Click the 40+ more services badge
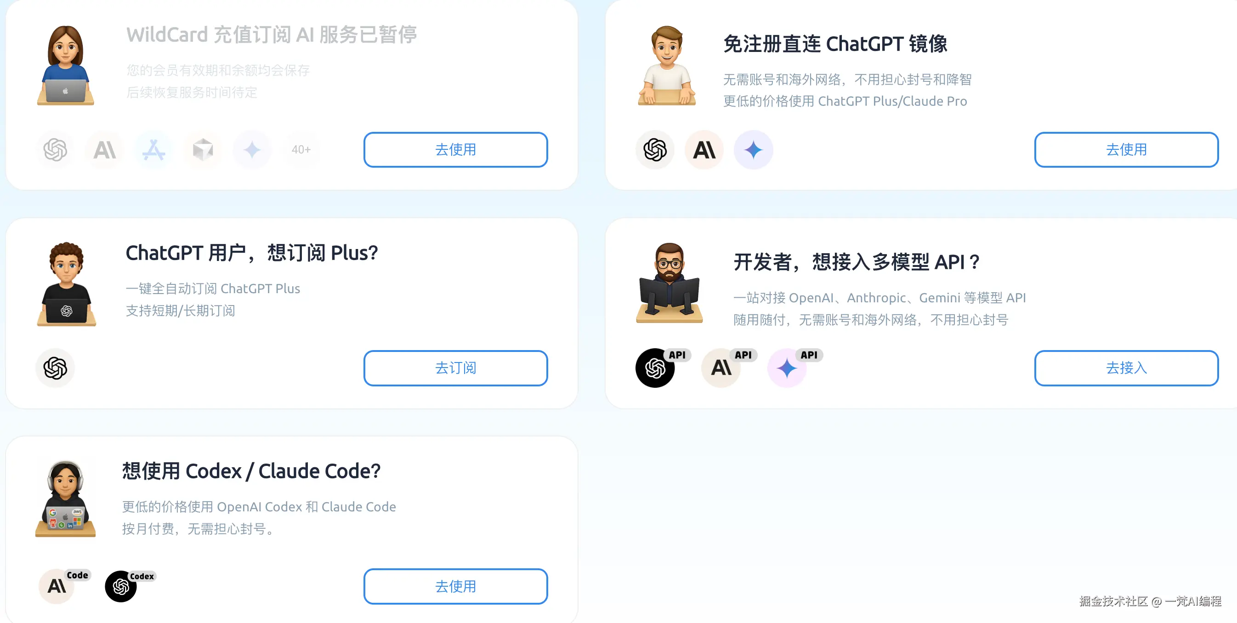The width and height of the screenshot is (1237, 623). (301, 150)
